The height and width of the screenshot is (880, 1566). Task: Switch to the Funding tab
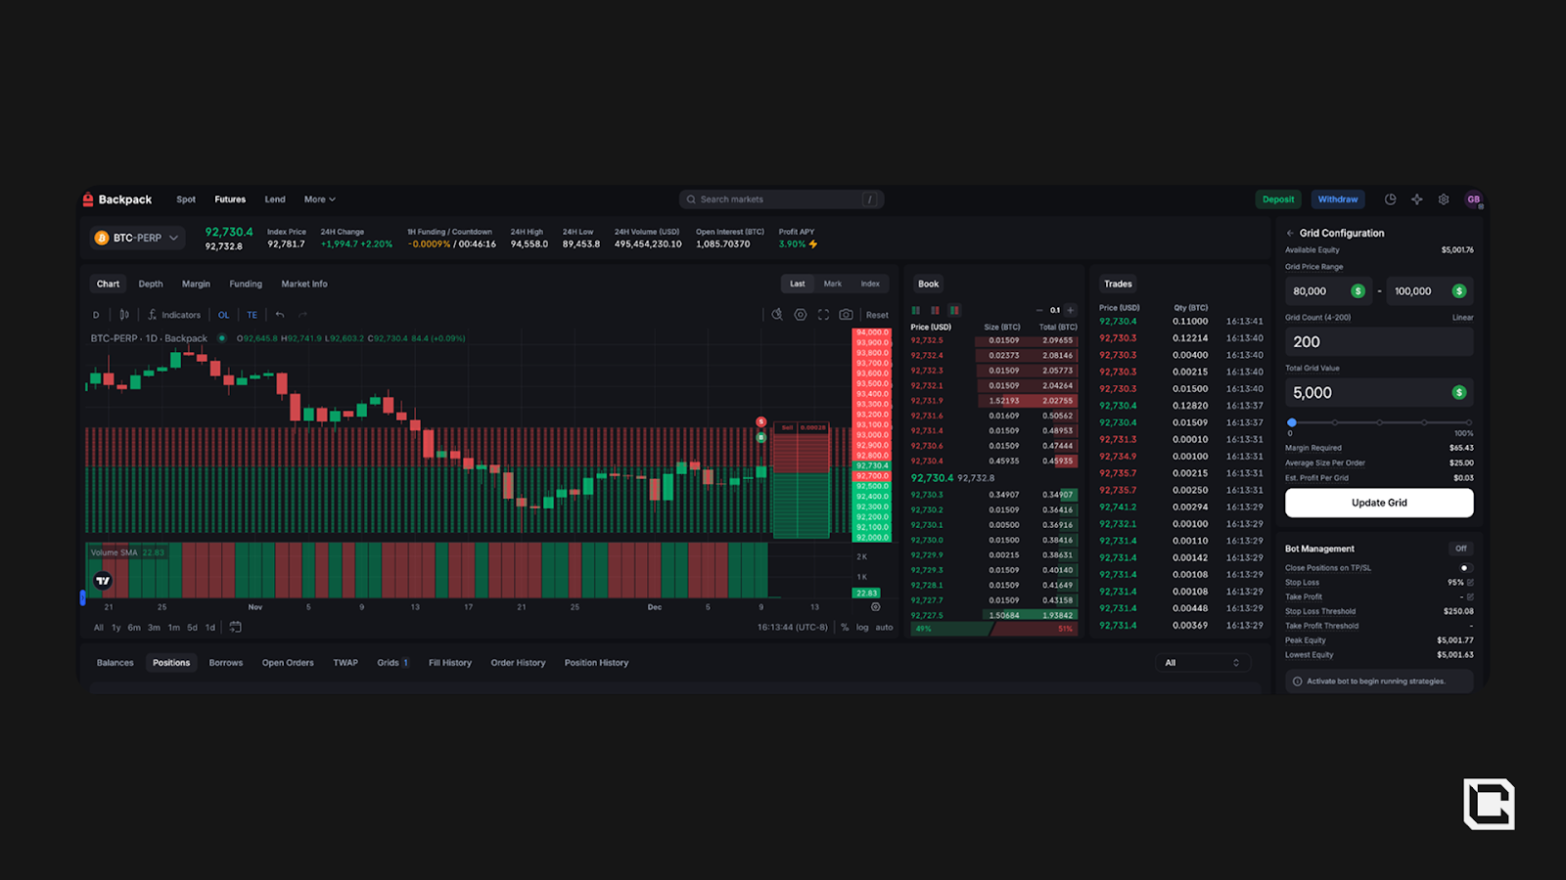coord(246,285)
